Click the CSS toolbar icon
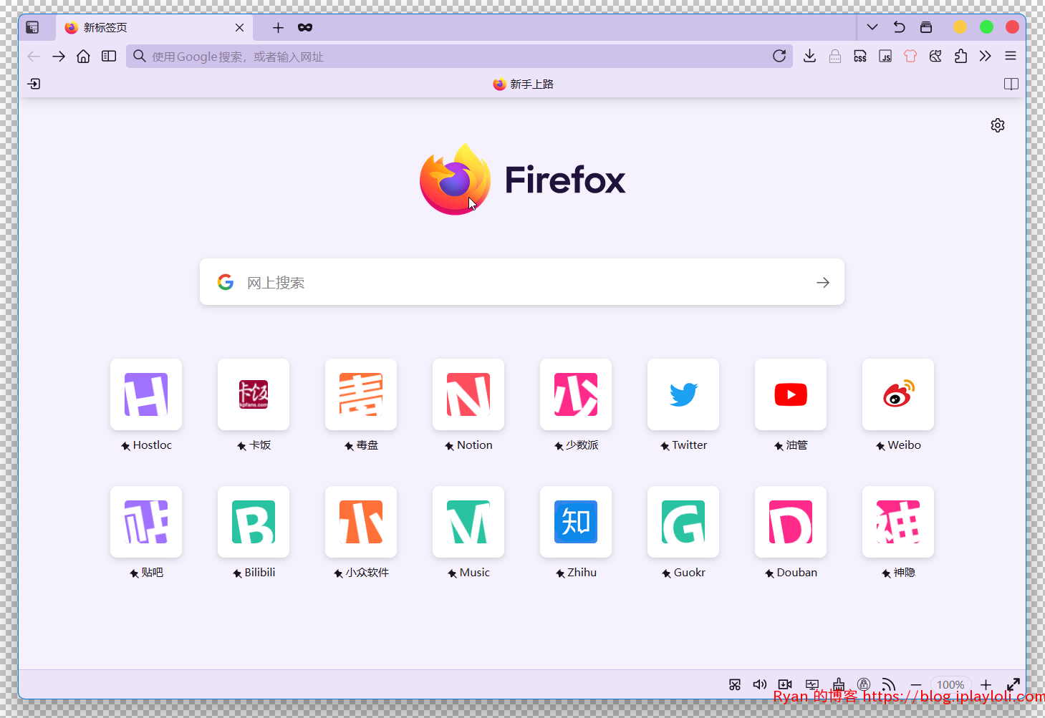 860,57
